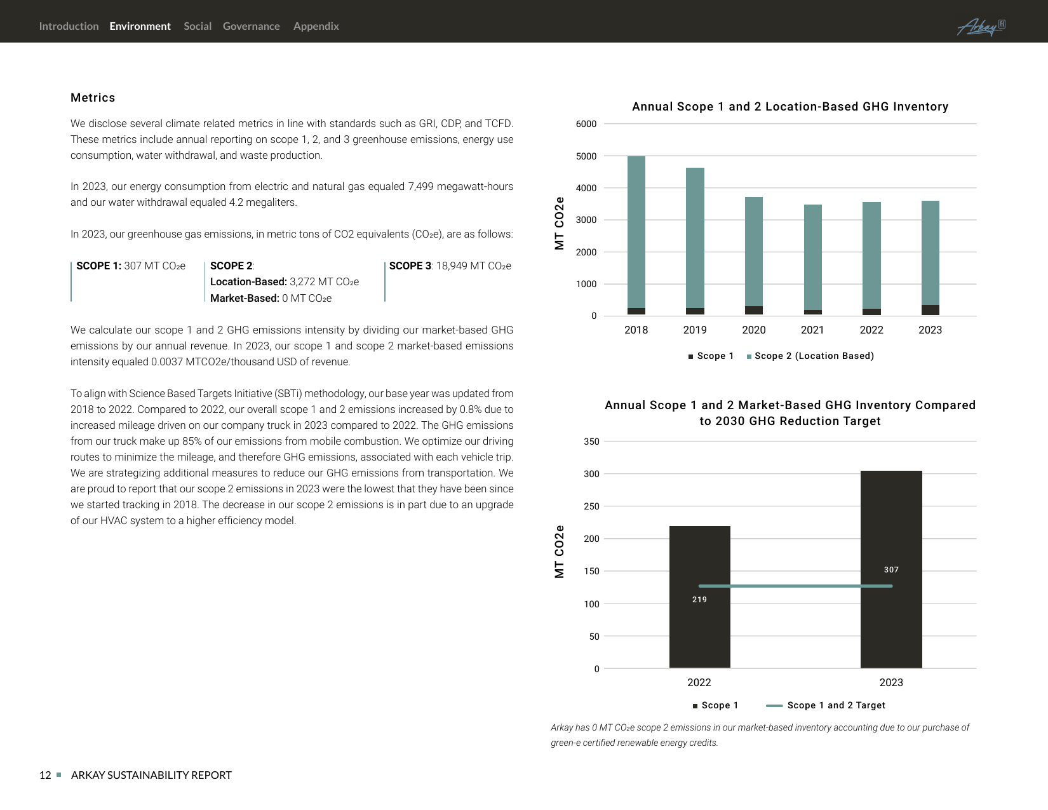1048x810 pixels.
Task: Click the 350 axis label on bottom chart
Action: [591, 442]
